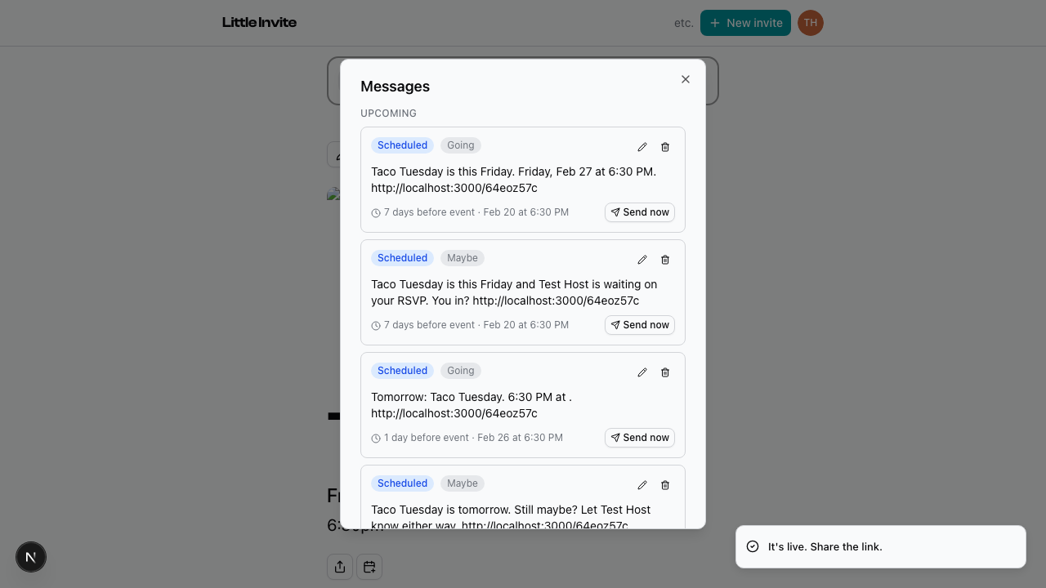The height and width of the screenshot is (588, 1046).
Task: Click the Messages dialog title
Action: pyautogui.click(x=395, y=87)
